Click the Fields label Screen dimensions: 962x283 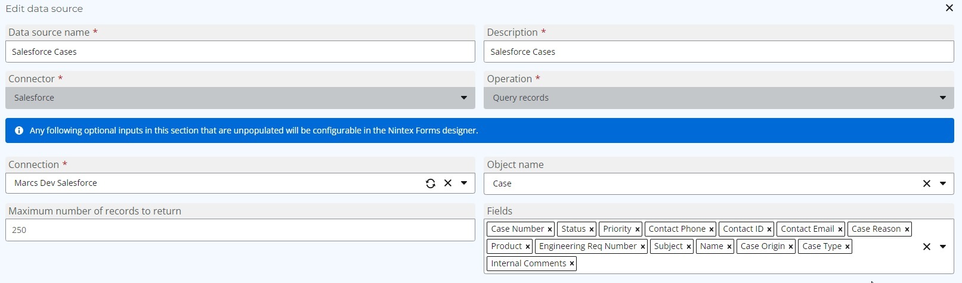[x=500, y=211]
